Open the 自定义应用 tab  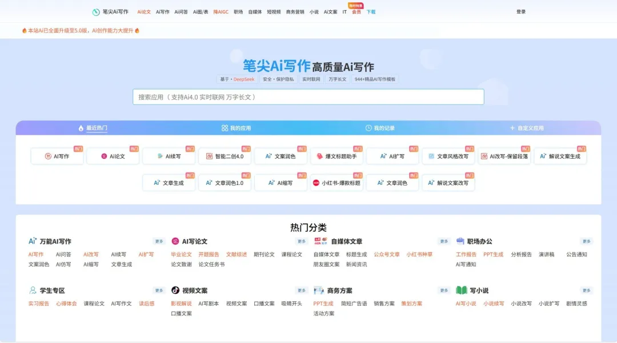526,128
